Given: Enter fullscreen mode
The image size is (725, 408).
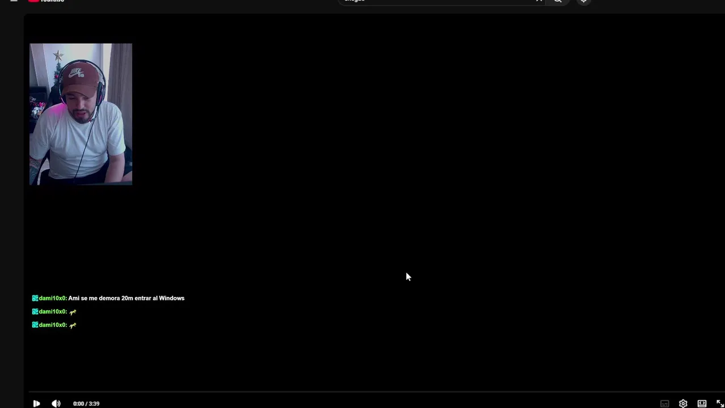Looking at the screenshot, I should coord(720,403).
